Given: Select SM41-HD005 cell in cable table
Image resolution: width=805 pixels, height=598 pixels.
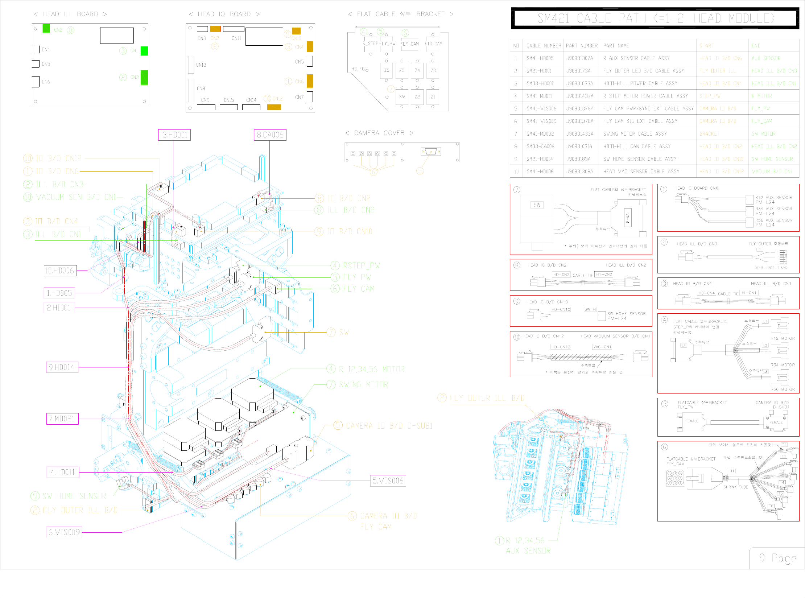Looking at the screenshot, I should (540, 58).
